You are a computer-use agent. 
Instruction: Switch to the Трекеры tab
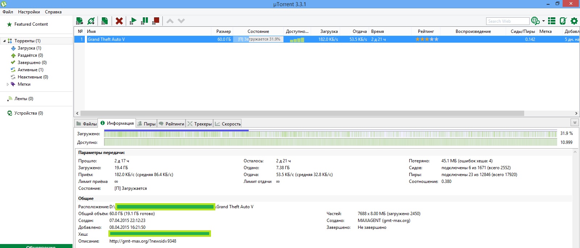tap(200, 124)
